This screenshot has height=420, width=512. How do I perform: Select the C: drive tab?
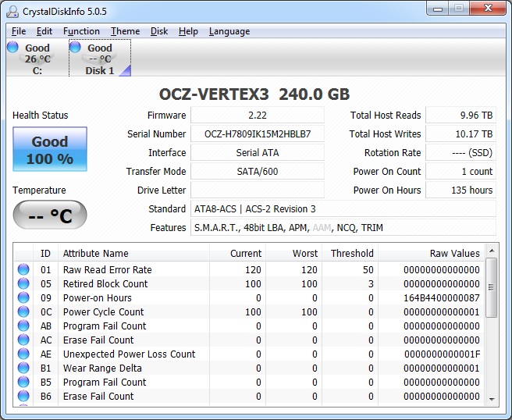[37, 58]
